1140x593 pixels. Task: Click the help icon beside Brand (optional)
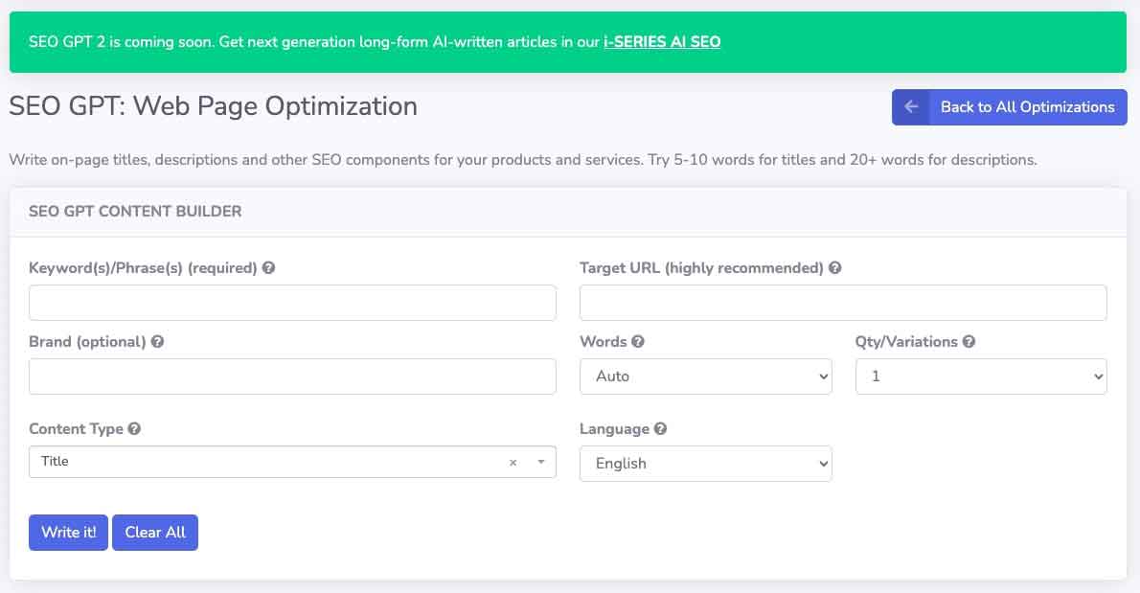point(158,342)
